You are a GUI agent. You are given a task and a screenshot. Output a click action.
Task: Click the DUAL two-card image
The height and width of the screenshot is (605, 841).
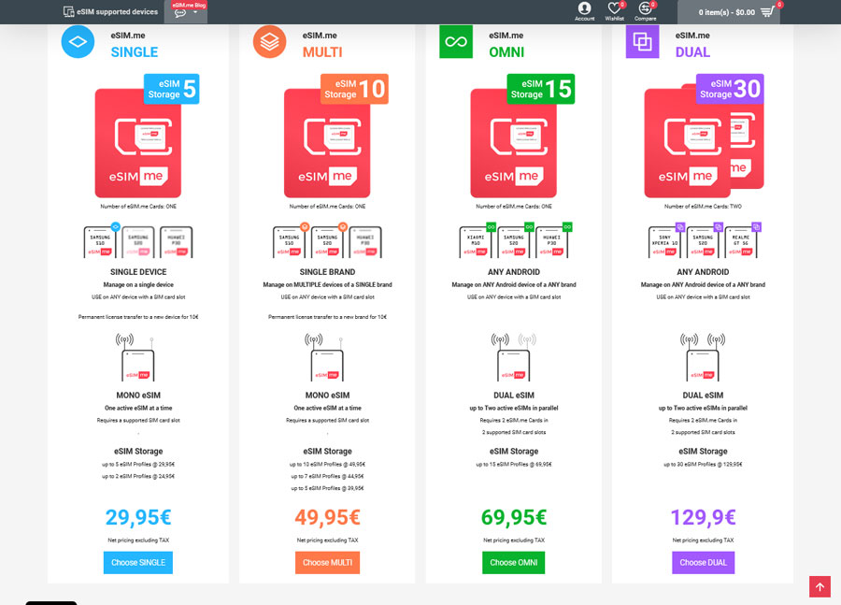[704, 140]
